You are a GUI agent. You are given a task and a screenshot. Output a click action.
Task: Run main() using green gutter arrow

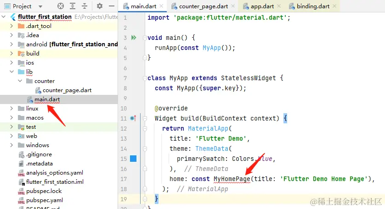point(134,38)
